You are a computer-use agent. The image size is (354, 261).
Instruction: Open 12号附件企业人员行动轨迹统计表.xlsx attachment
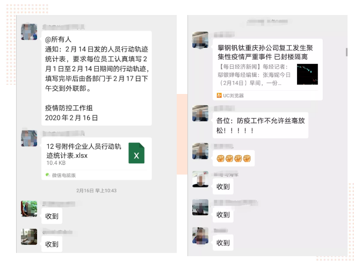(96, 159)
